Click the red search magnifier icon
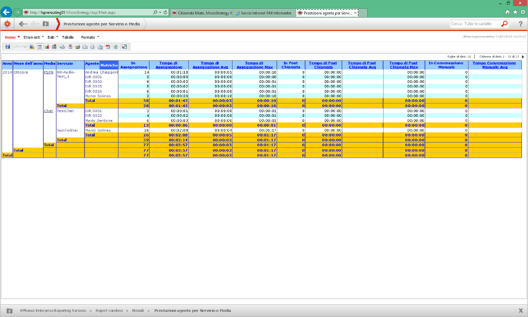The image size is (528, 317). tap(504, 24)
